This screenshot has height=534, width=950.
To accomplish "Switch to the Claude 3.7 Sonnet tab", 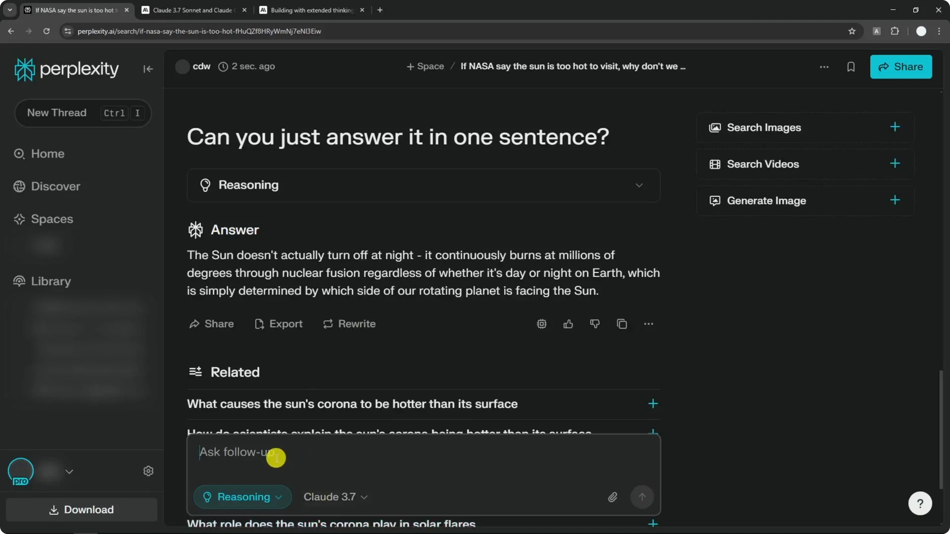I will [x=193, y=10].
